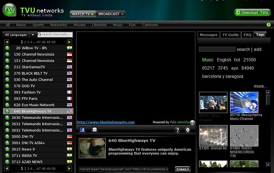Select the Lifestyle category

click(x=99, y=25)
